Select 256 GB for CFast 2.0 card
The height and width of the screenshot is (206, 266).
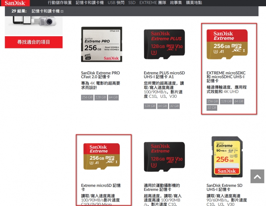(87, 97)
